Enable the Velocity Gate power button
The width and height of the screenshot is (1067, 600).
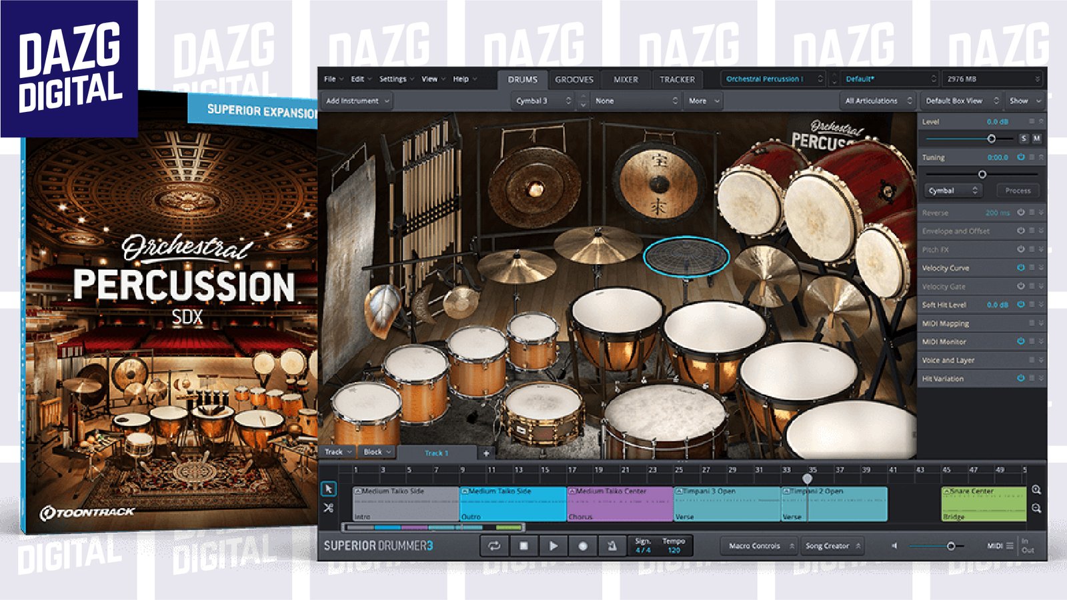click(x=1020, y=286)
